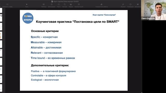Click the line "Positive — в позитивной формулировке"
Screen dimensions: 166x93
pyautogui.click(x=53, y=71)
